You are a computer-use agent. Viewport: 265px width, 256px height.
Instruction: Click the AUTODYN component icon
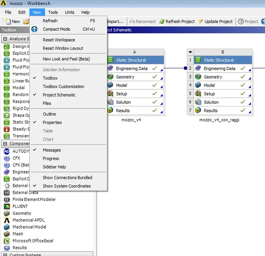(7, 151)
